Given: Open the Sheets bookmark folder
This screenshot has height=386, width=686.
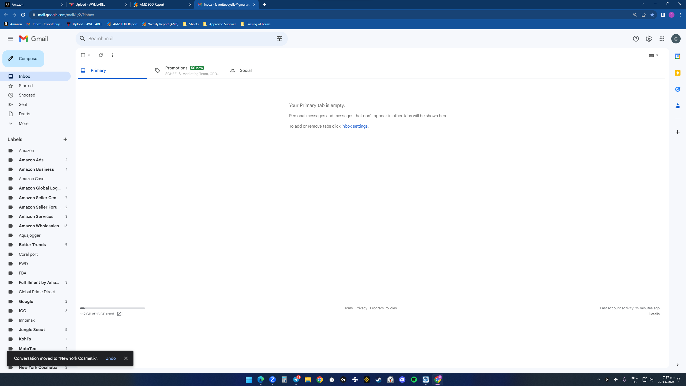Looking at the screenshot, I should click(x=191, y=24).
